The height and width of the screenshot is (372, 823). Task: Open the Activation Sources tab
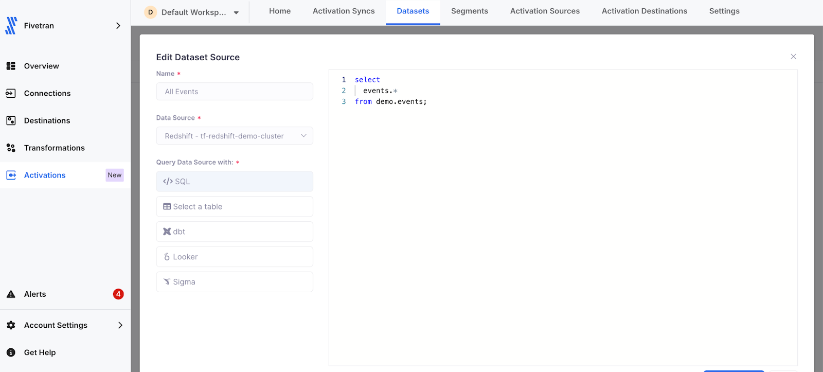545,11
